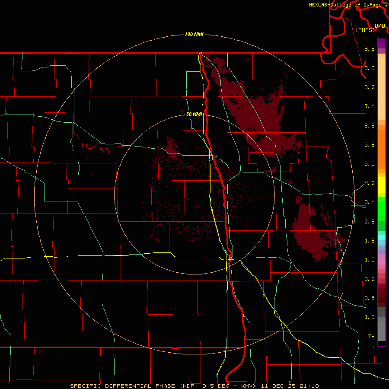This screenshot has width=389, height=389.
Task: Click the 11 DEC 25 date text
Action: [x=279, y=386]
